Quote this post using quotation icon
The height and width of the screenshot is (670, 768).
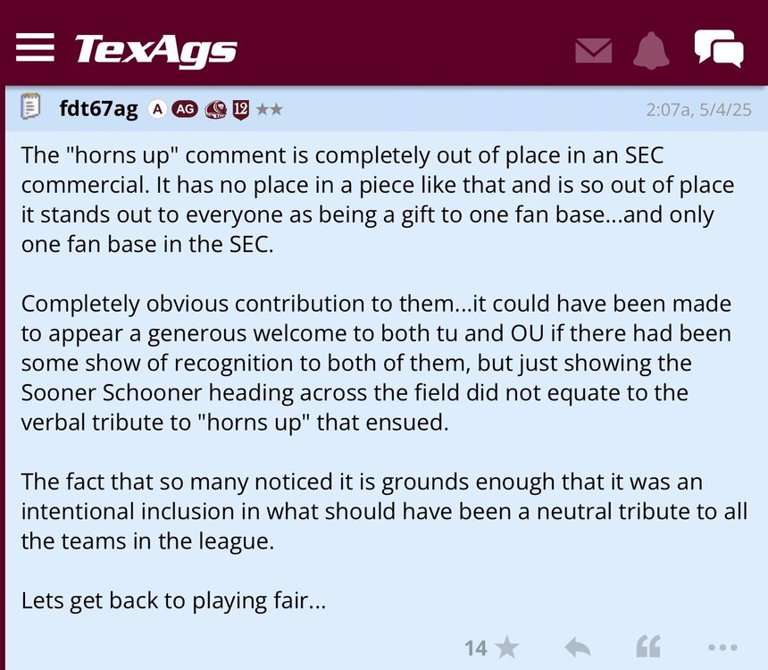click(648, 647)
